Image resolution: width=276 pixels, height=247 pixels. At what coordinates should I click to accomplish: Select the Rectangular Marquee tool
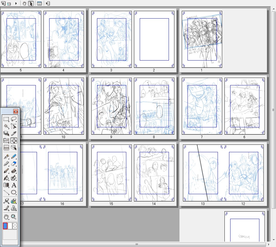pos(6,119)
